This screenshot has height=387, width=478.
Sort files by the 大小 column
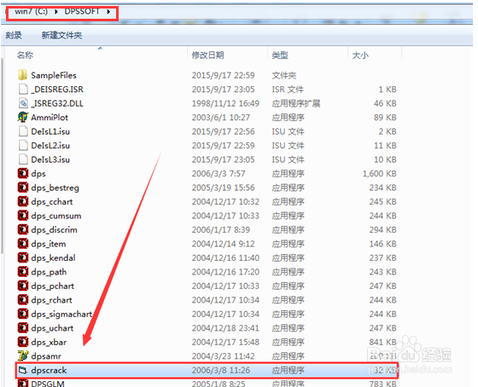360,55
